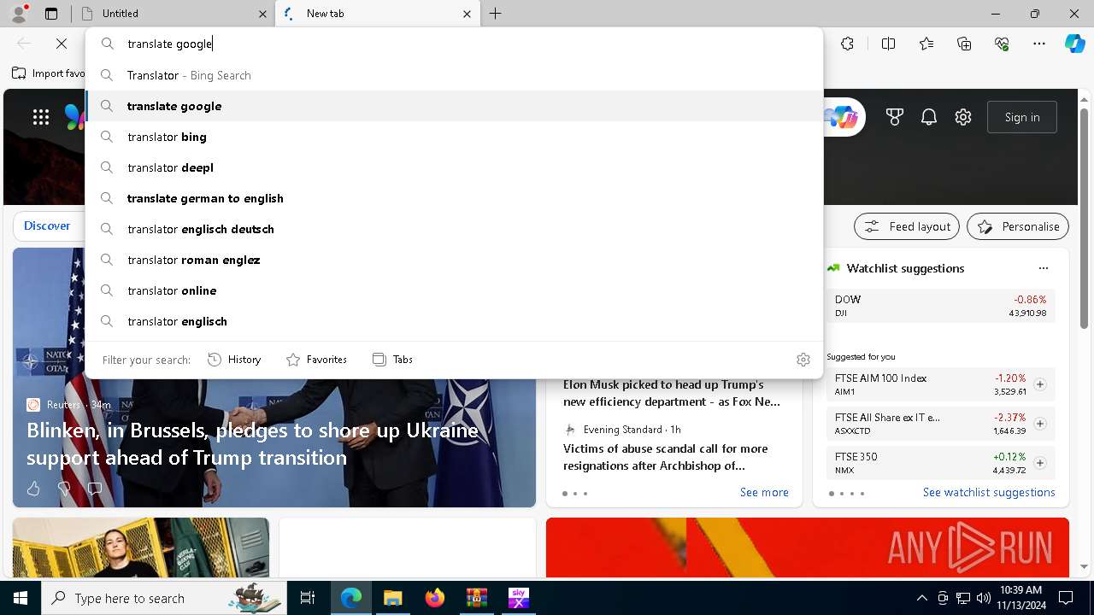The image size is (1094, 615).
Task: Open Edge Settings and more menu
Action: [x=1039, y=44]
